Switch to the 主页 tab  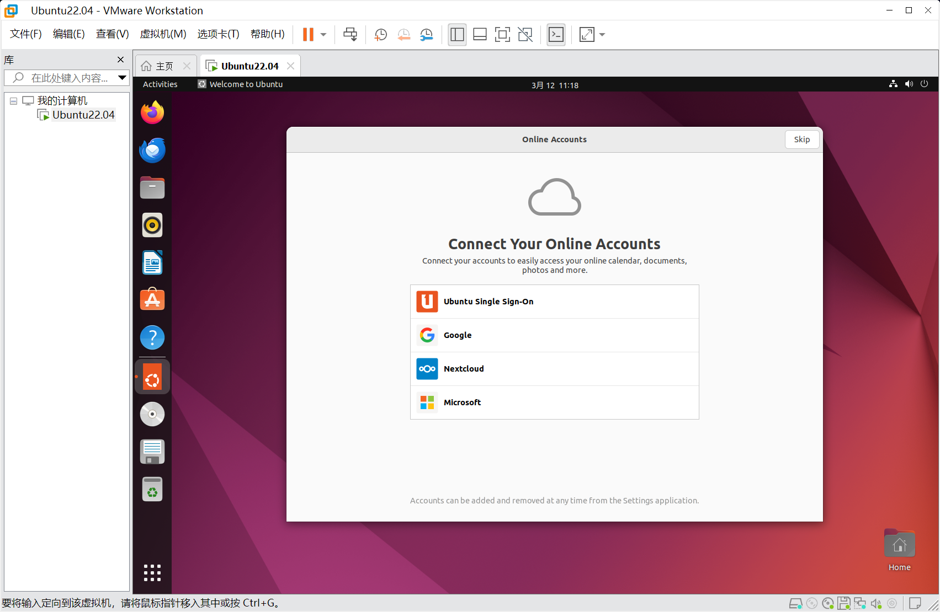pyautogui.click(x=158, y=66)
